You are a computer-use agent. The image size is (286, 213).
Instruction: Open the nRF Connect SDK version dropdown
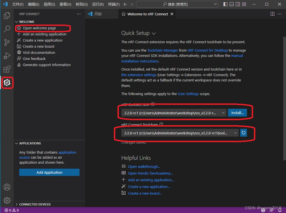pyautogui.click(x=174, y=113)
